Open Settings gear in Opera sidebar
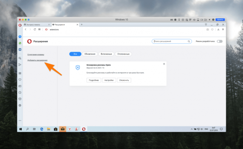This screenshot has height=149, width=243. coord(20,105)
